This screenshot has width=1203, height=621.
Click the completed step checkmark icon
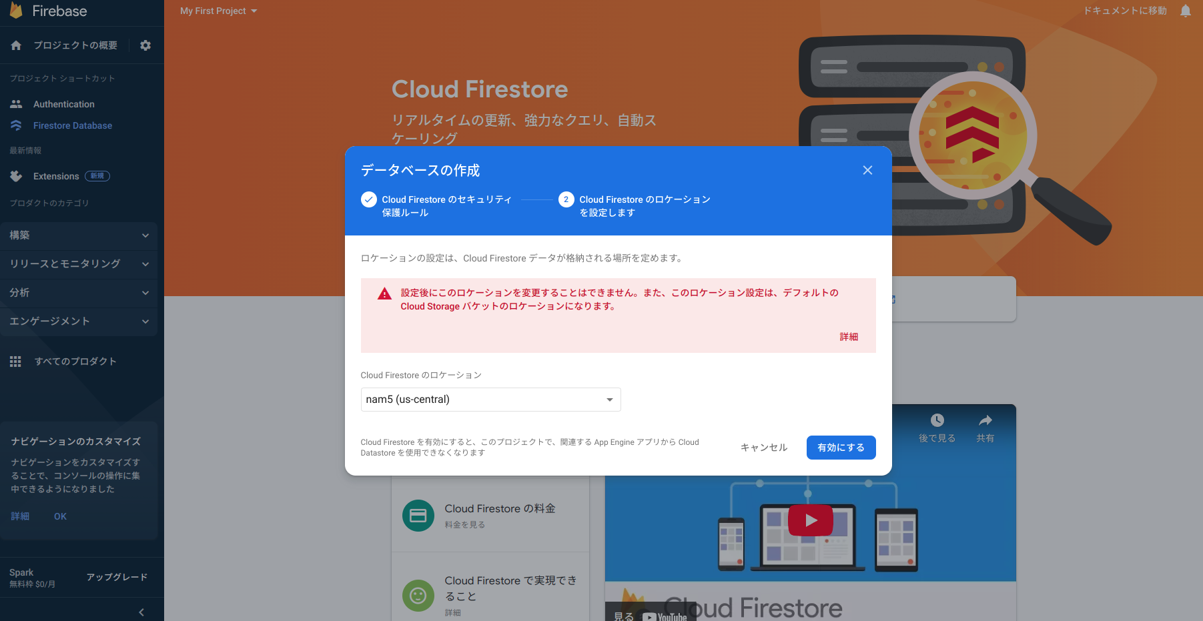369,199
